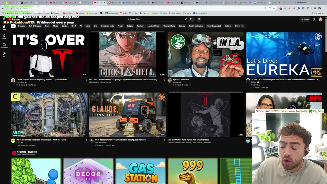Open Home in the YouTube sidebar
Viewport: 327px width, 184px height.
click(4, 28)
